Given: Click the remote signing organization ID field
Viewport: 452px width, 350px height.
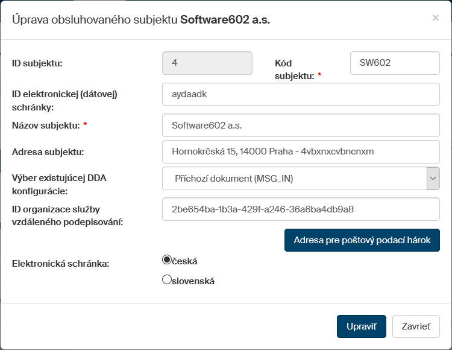Looking at the screenshot, I should 301,209.
